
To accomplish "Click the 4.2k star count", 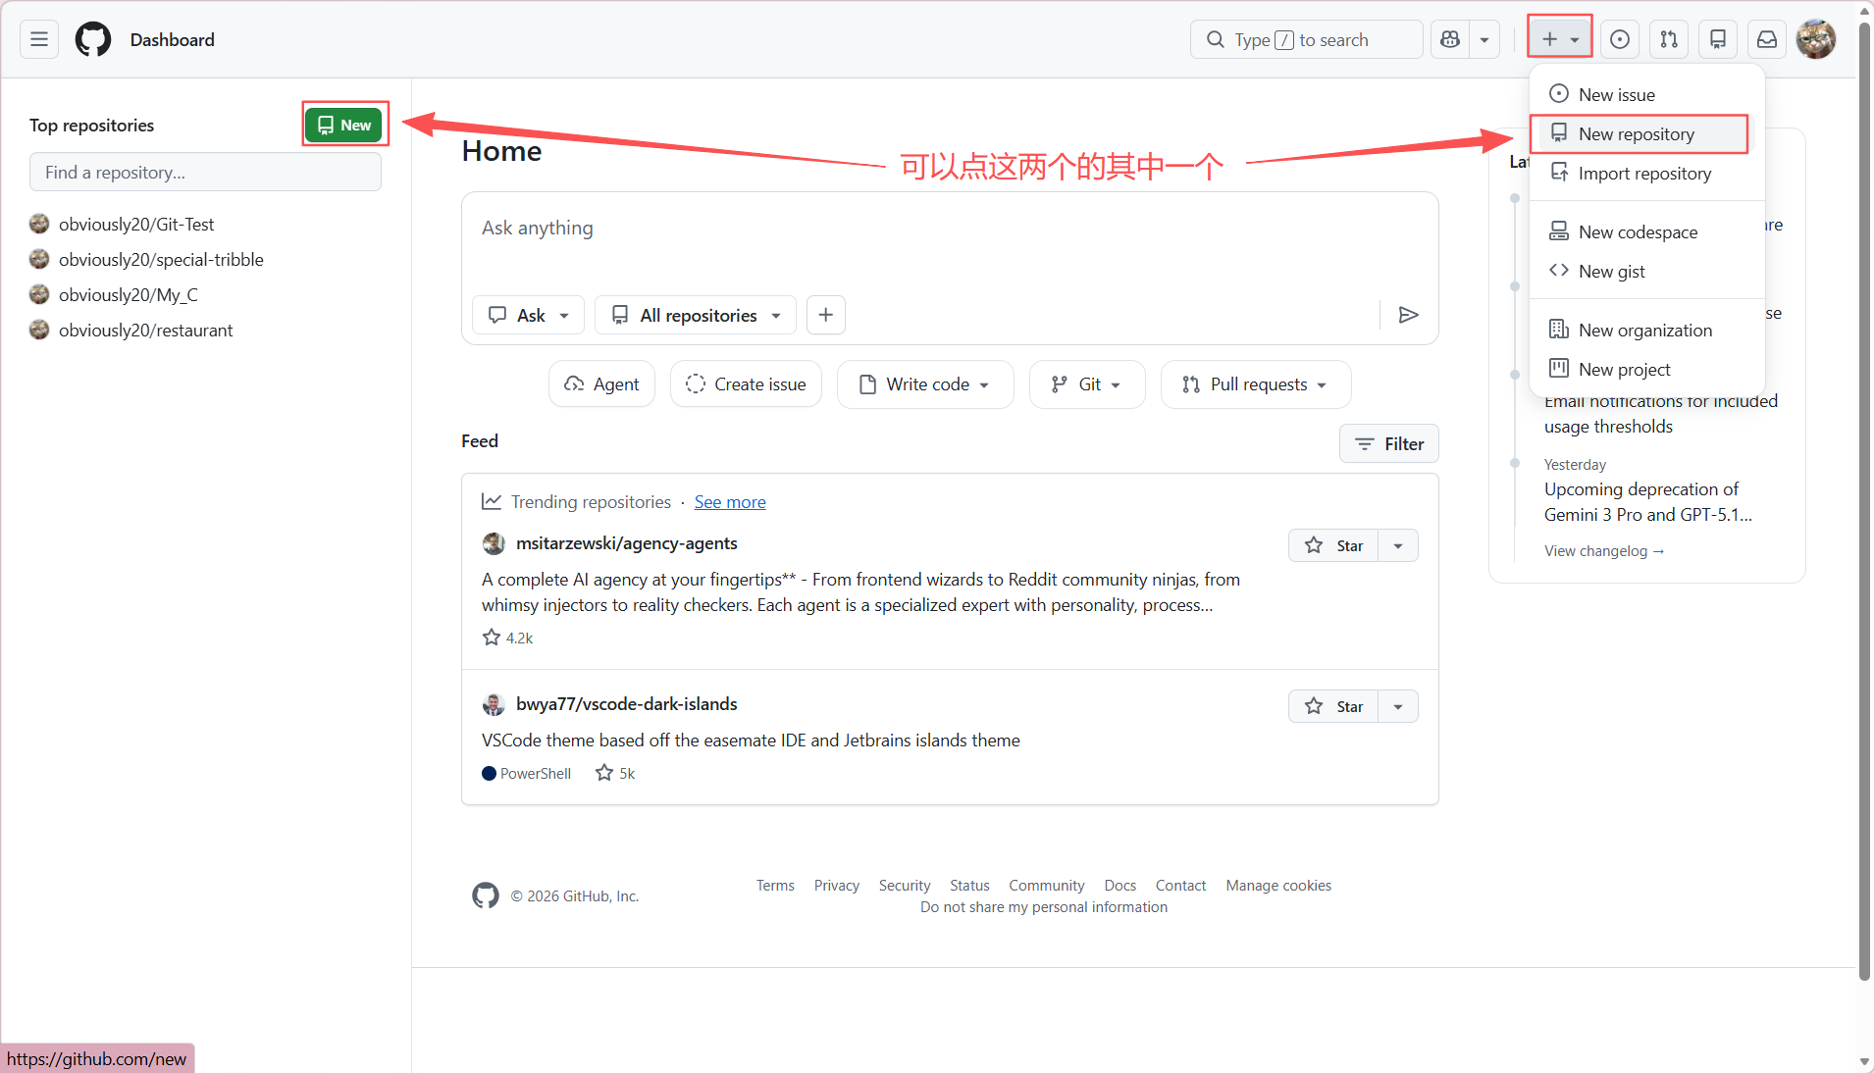I will (x=508, y=638).
